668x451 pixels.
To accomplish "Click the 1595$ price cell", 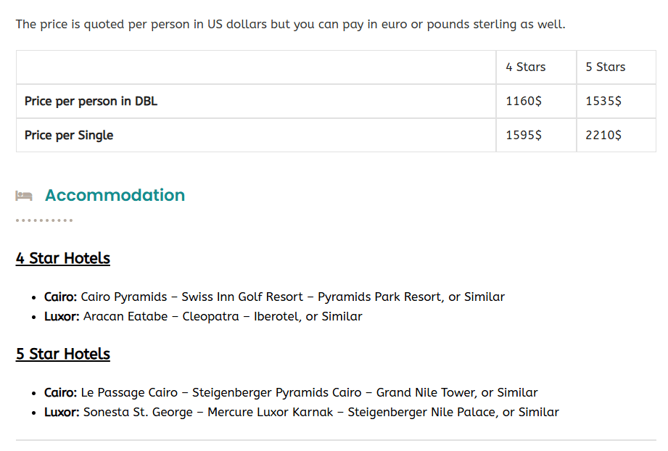I will (x=523, y=135).
